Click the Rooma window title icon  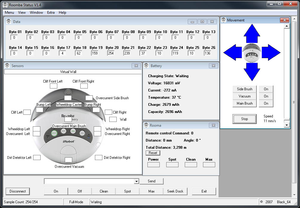pyautogui.click(x=146, y=125)
